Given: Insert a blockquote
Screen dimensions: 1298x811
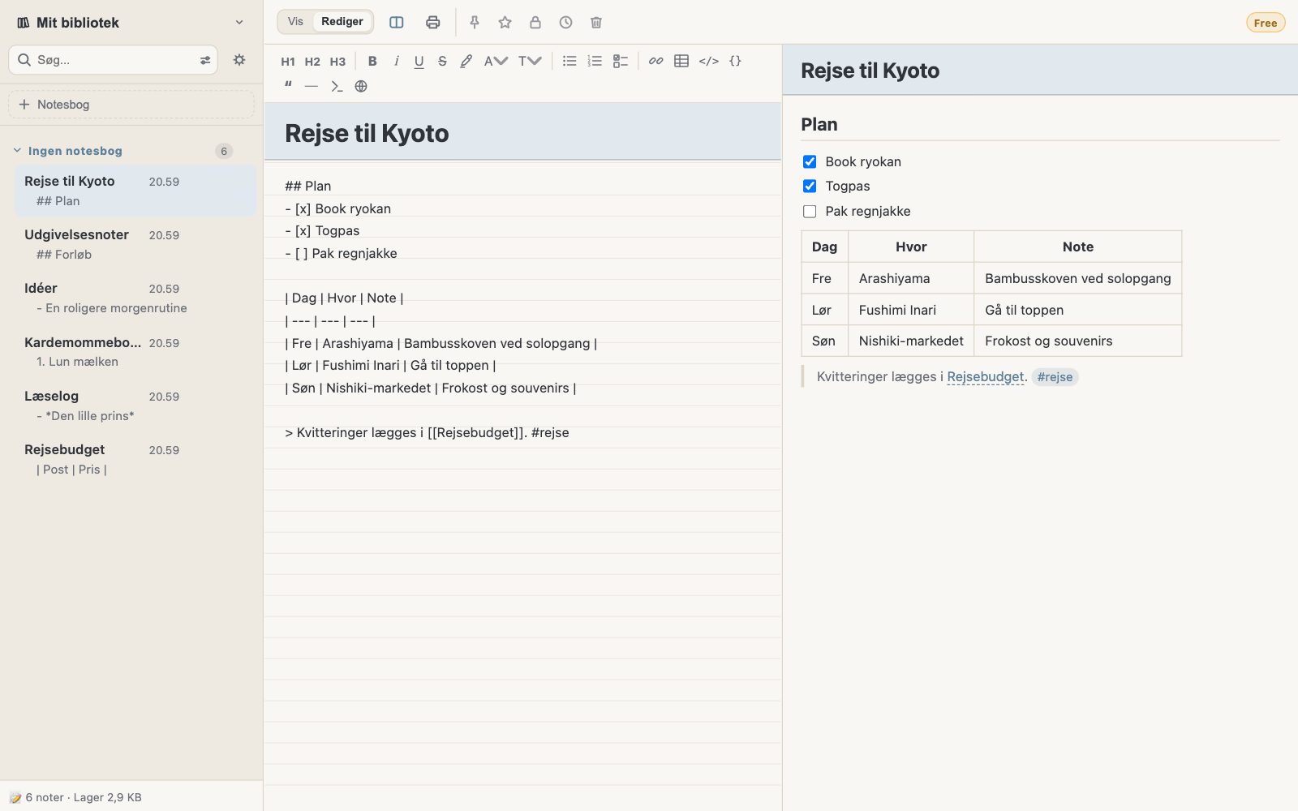Looking at the screenshot, I should pos(288,86).
